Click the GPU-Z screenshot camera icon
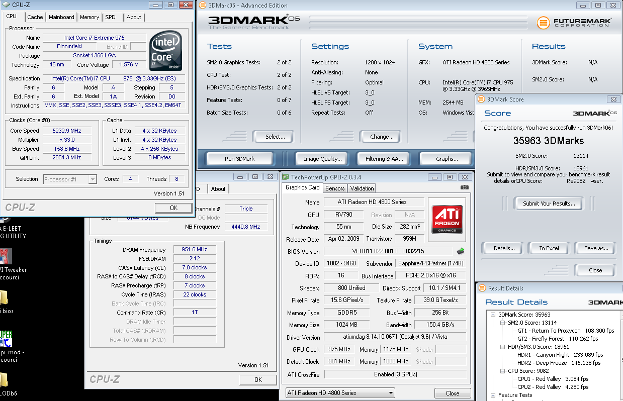Image resolution: width=623 pixels, height=401 pixels. coord(464,187)
